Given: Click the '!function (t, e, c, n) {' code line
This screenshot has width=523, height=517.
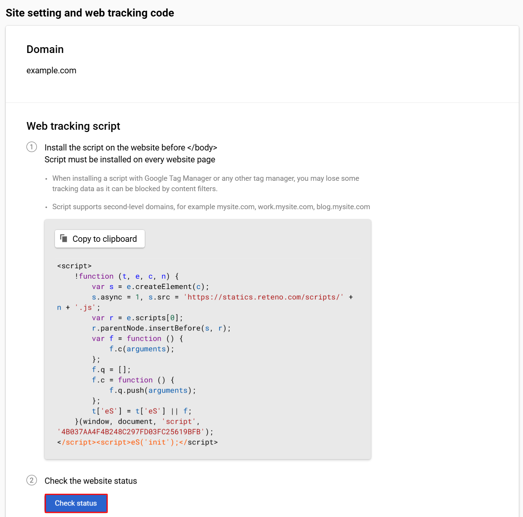Looking at the screenshot, I should click(127, 276).
